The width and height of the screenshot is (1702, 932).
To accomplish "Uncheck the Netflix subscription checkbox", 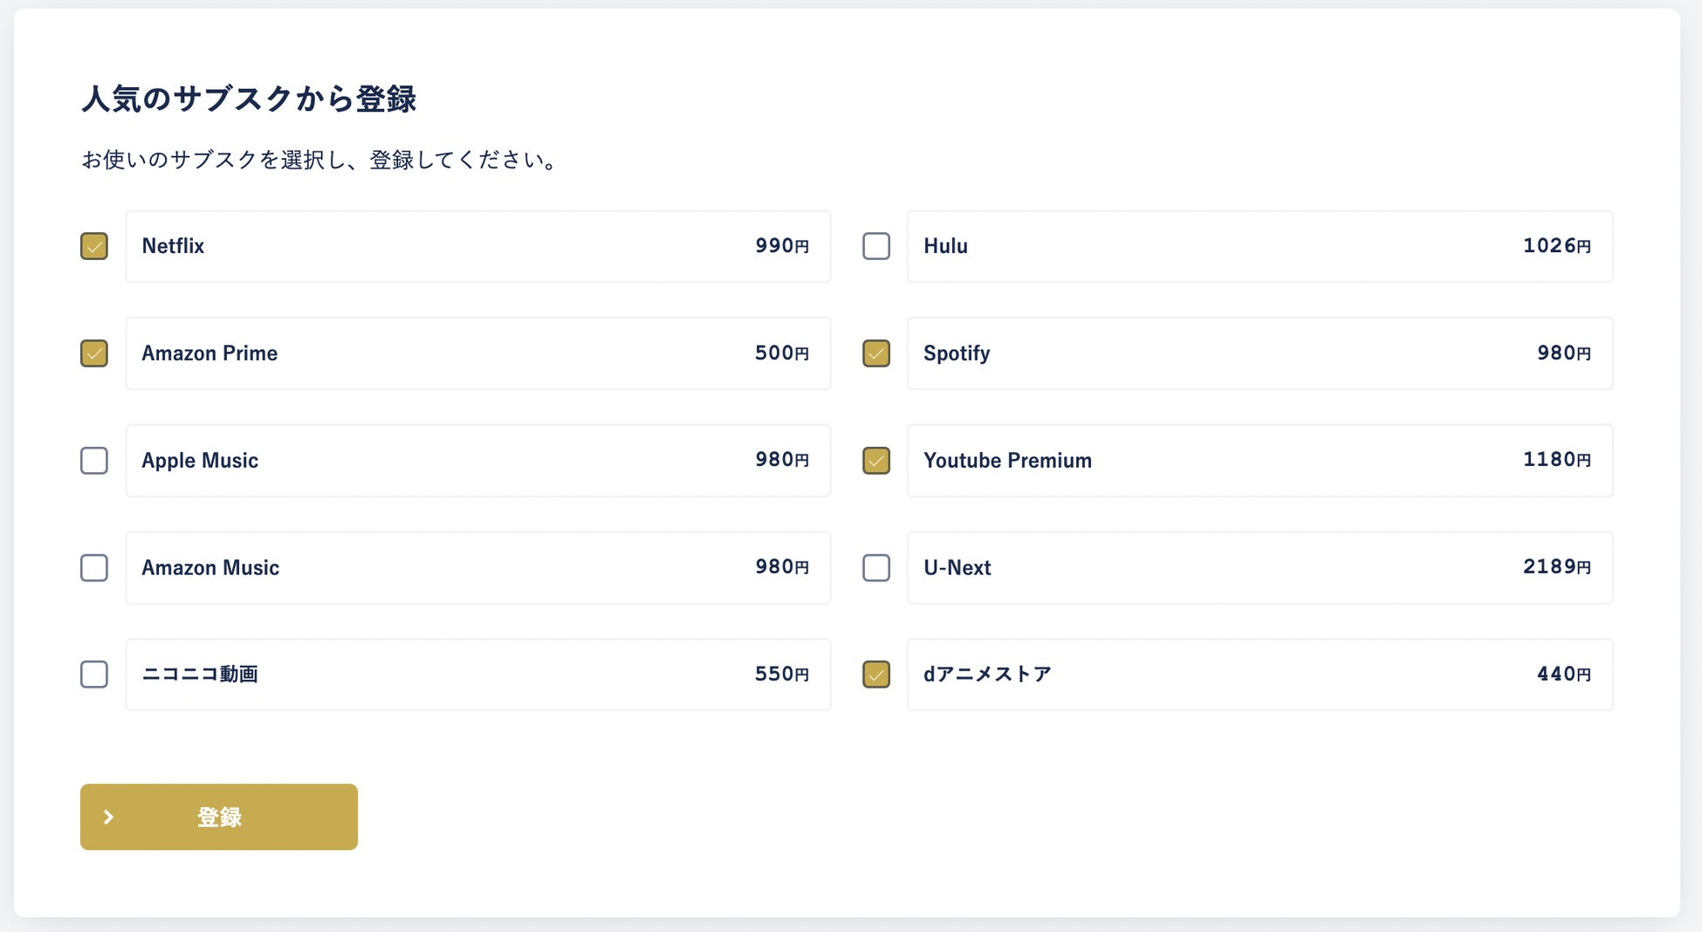I will (94, 246).
